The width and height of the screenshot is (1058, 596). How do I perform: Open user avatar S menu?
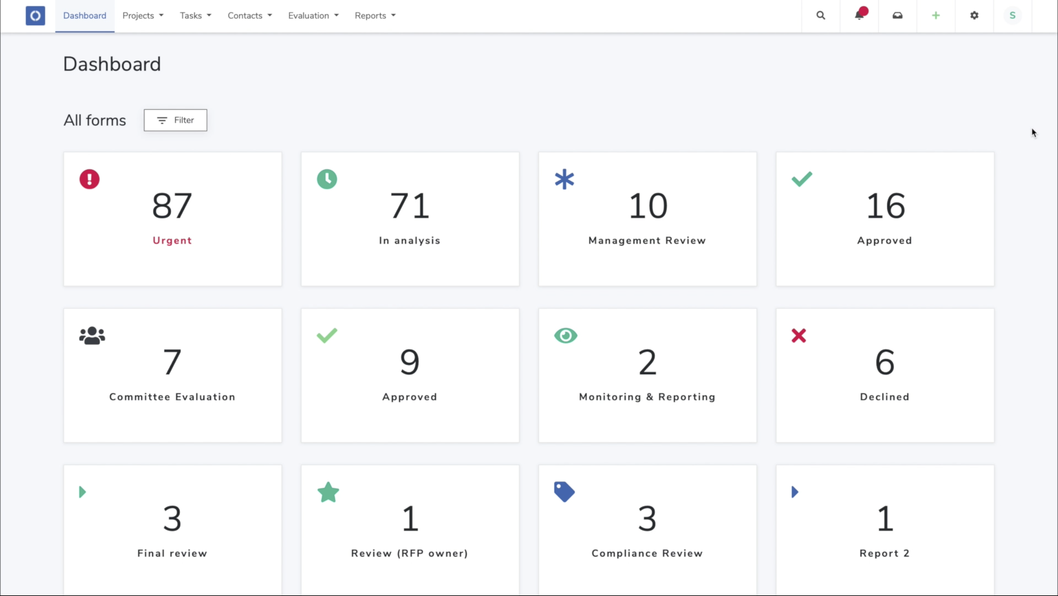pos(1012,16)
